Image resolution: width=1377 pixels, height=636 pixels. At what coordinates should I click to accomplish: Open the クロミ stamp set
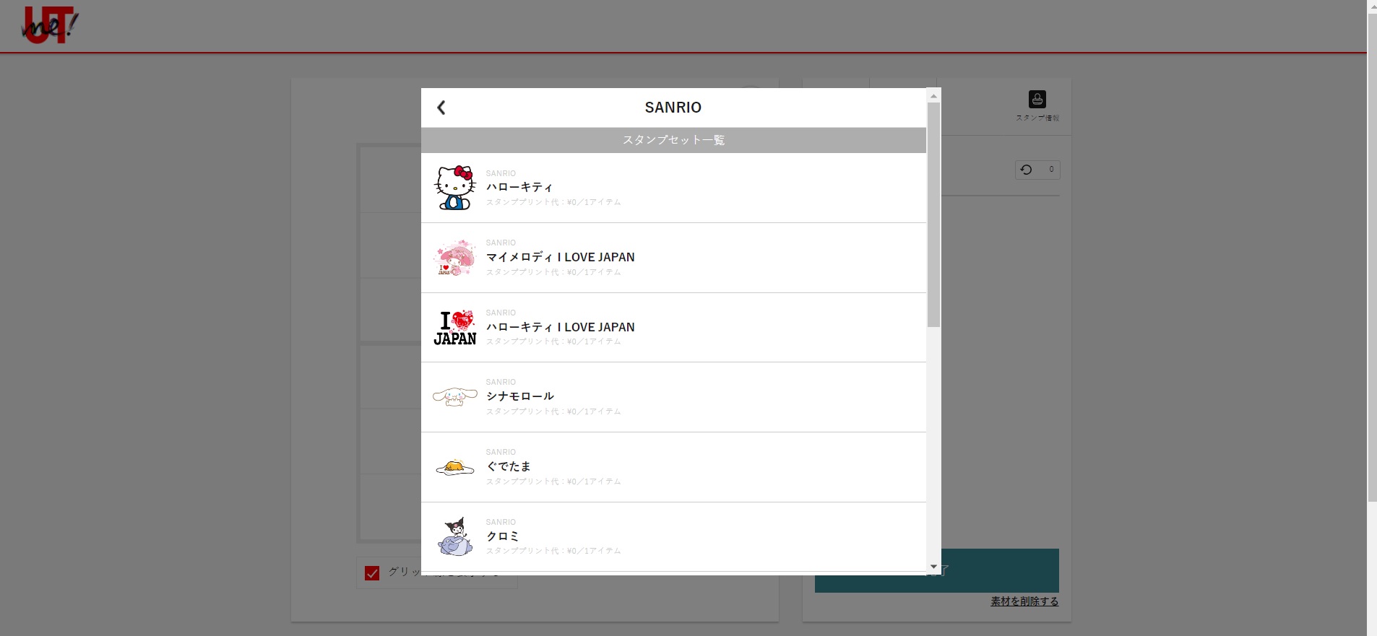coord(673,537)
